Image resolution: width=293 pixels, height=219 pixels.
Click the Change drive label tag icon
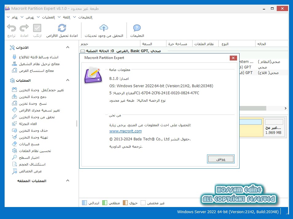[x=14, y=110]
